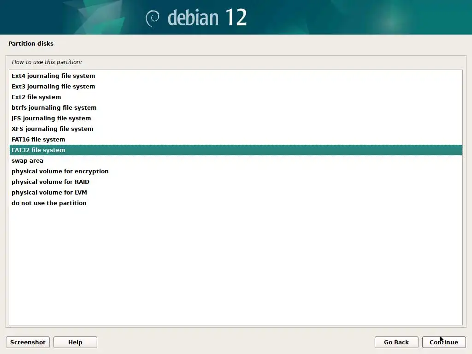
Task: Go Back to the previous step
Action: point(396,342)
